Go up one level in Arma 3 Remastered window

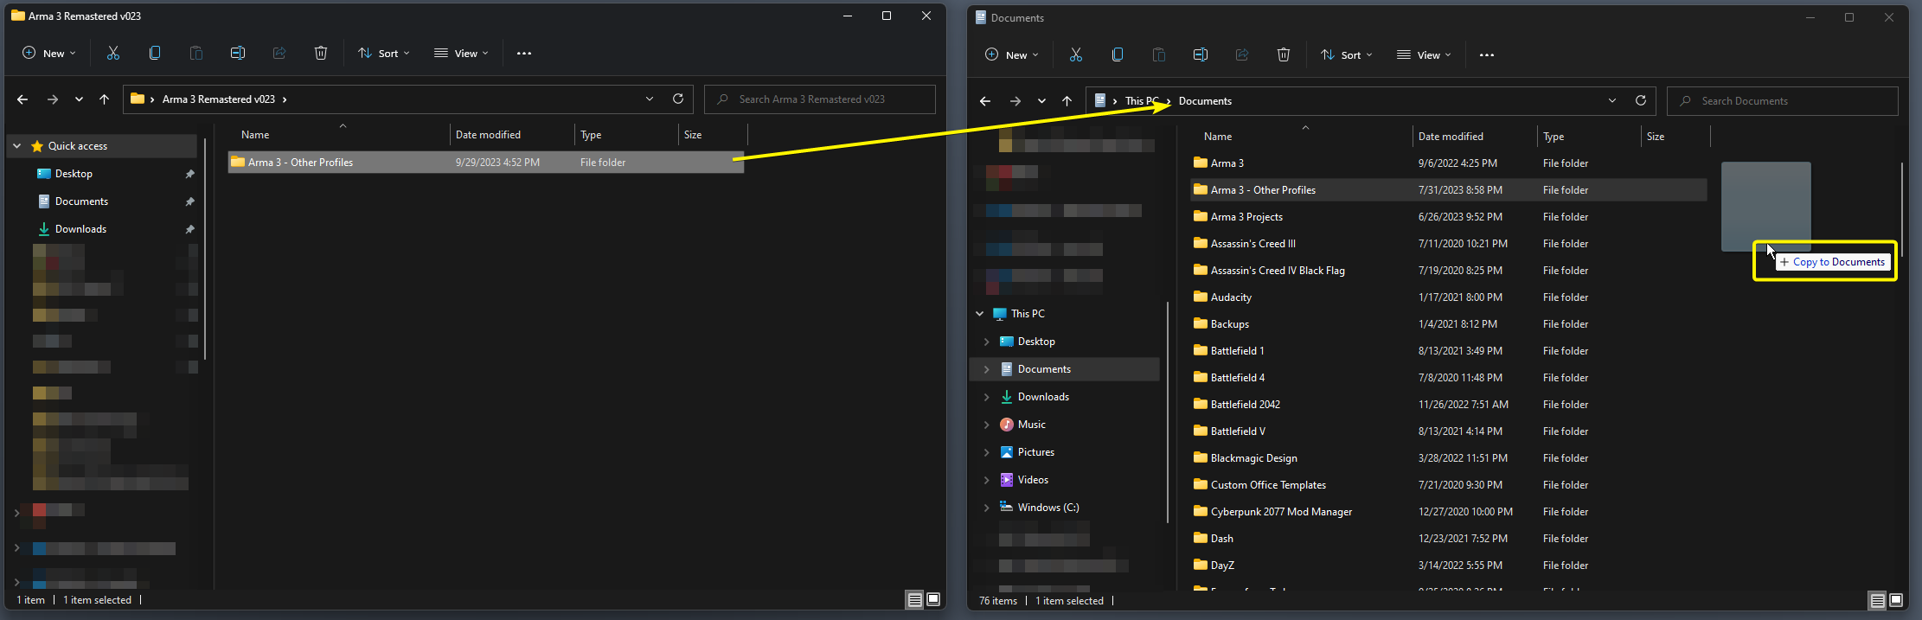pos(105,99)
